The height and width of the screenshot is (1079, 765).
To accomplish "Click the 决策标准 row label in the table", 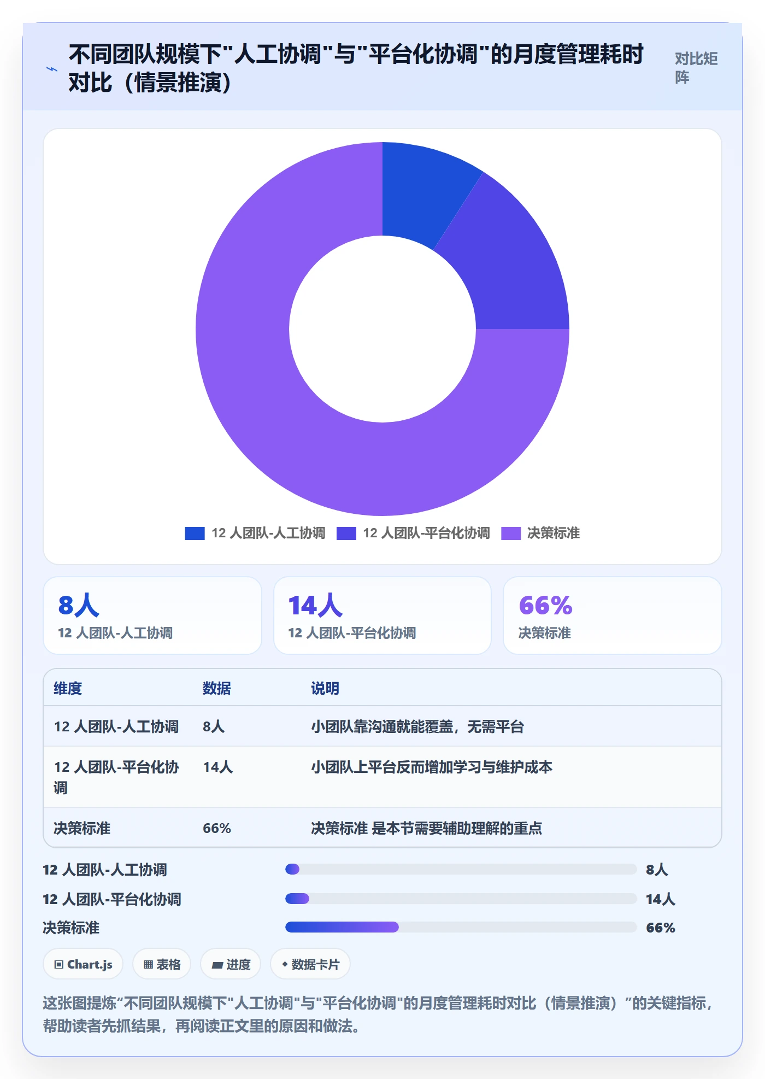I will coord(82,828).
